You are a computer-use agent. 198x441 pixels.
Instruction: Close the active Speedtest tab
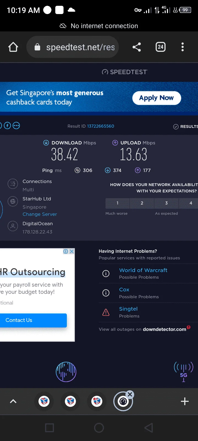(x=130, y=394)
